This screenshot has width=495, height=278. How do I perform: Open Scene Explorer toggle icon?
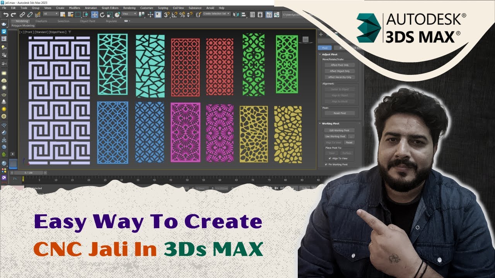[252, 15]
